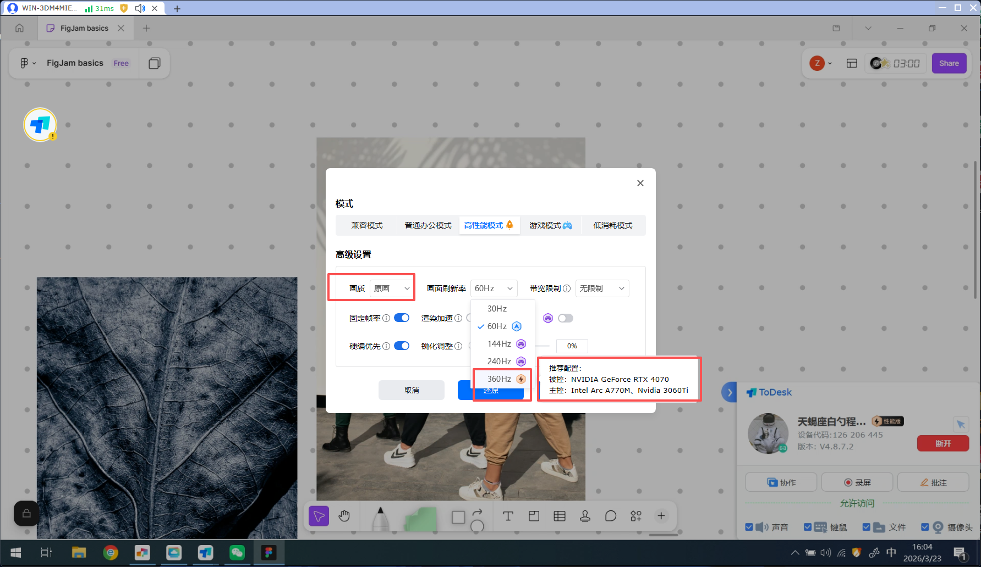Click the cursor arrow icon in ToDesk panel
The image size is (981, 567).
(x=961, y=424)
